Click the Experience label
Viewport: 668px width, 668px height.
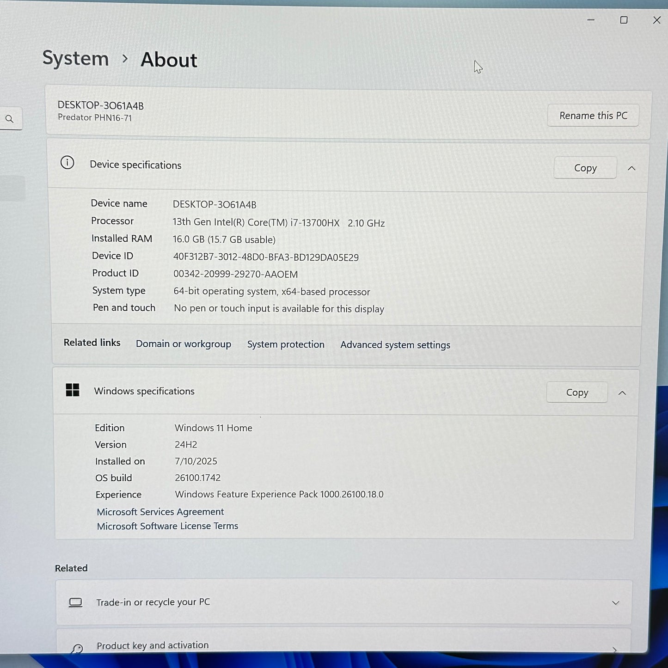point(118,495)
